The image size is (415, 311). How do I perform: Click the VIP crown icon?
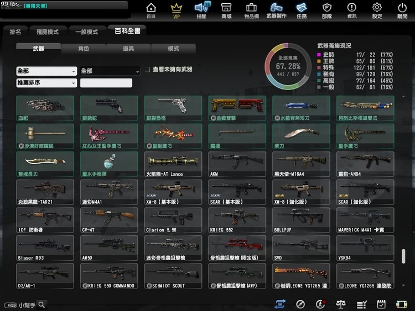click(x=177, y=9)
